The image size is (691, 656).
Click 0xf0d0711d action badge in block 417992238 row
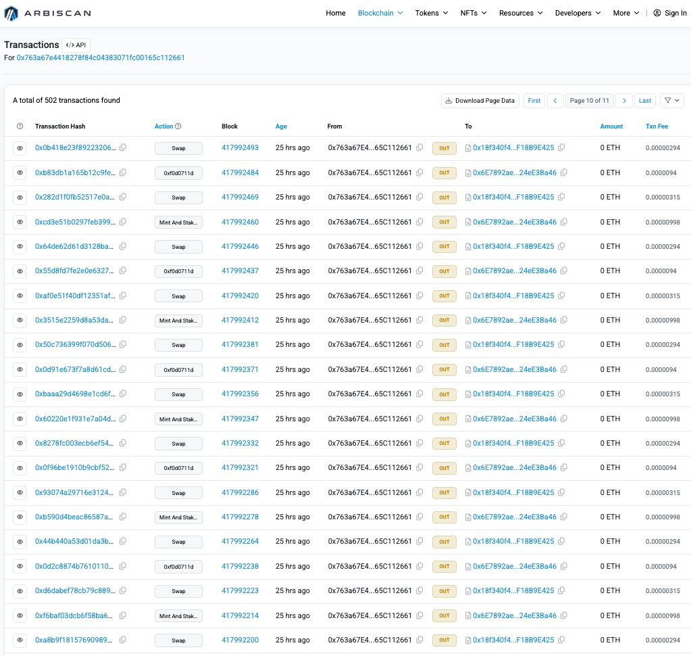tap(178, 567)
